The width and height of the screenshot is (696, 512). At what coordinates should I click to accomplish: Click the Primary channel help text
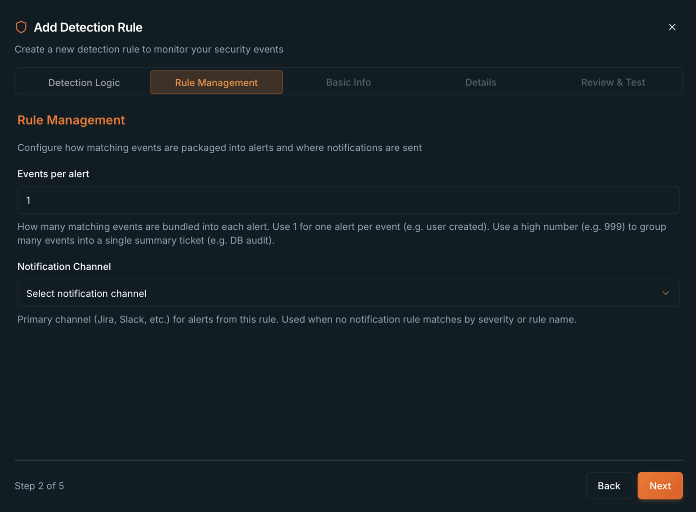click(x=297, y=319)
